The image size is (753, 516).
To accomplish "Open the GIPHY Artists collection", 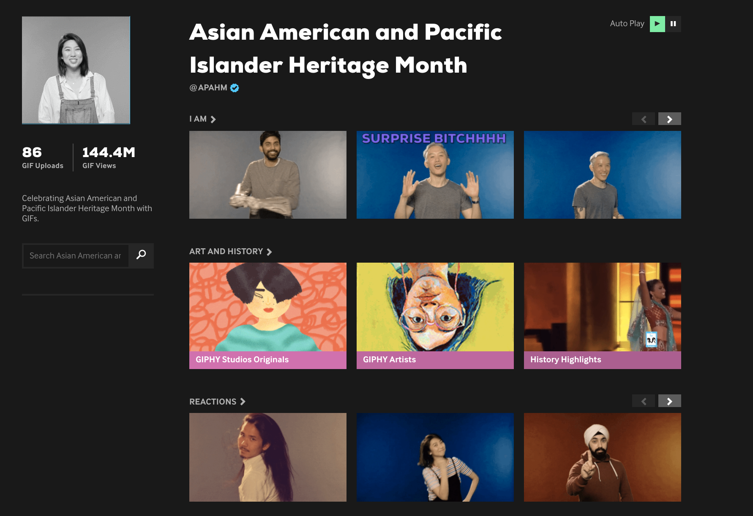I will (435, 316).
